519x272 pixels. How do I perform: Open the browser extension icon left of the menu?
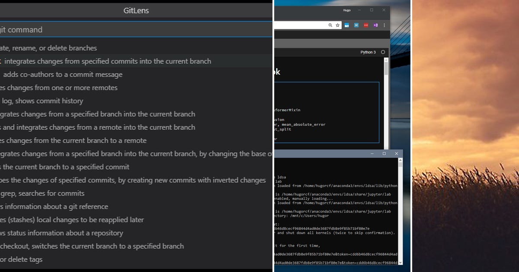pos(376,25)
